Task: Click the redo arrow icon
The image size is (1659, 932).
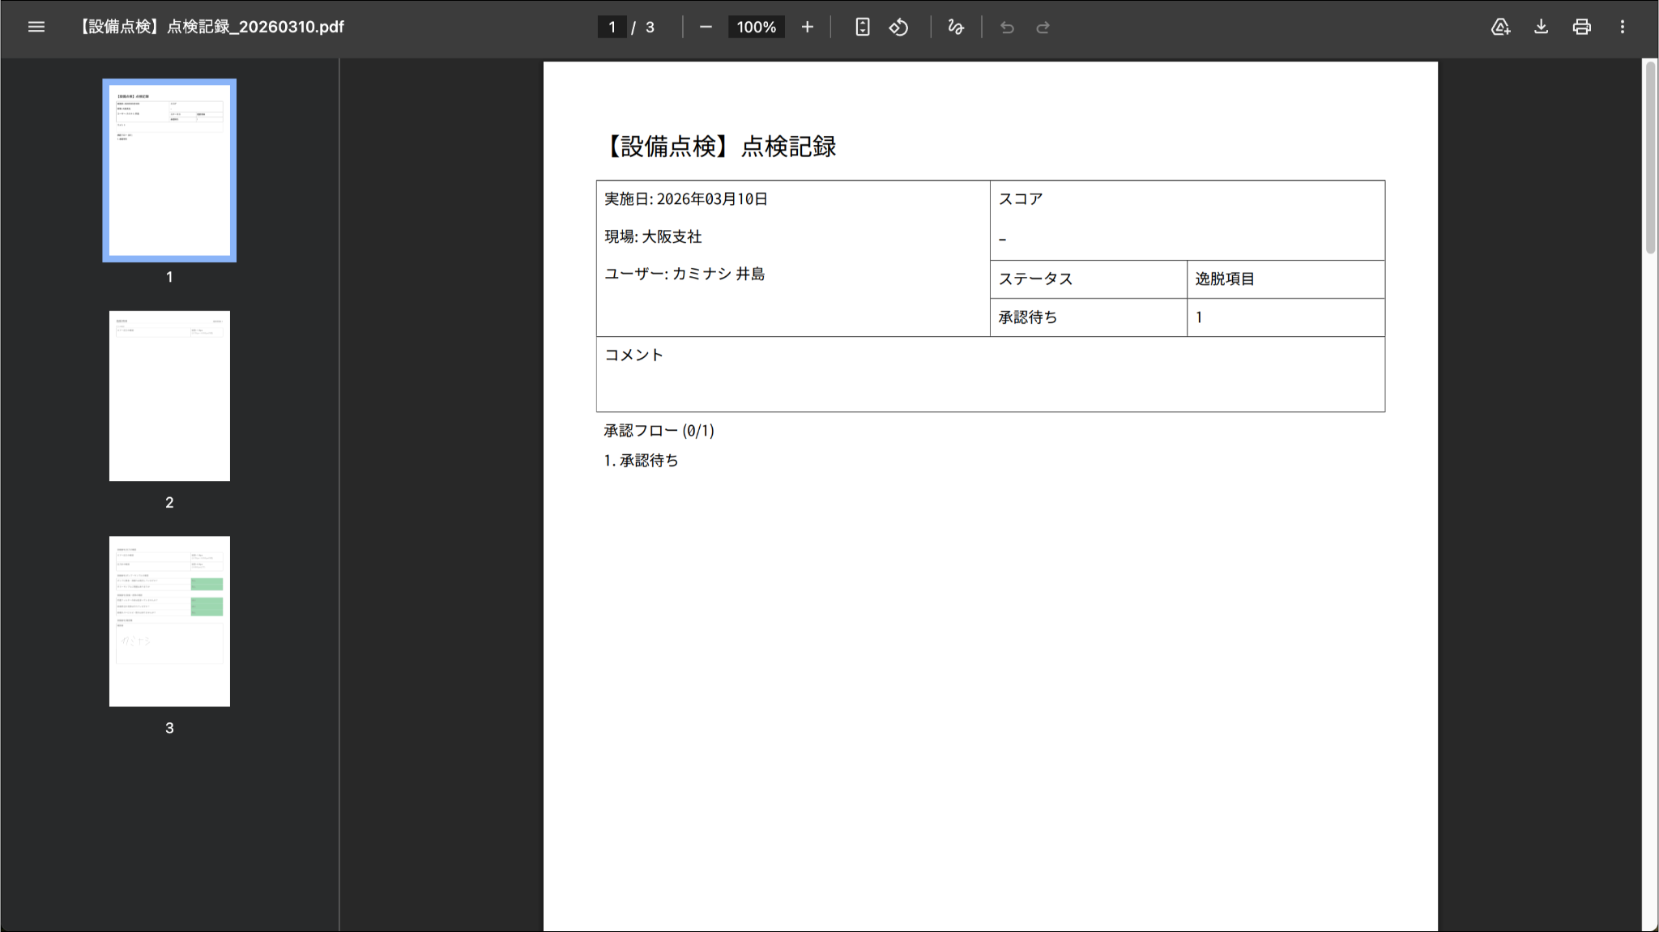Action: tap(1043, 28)
